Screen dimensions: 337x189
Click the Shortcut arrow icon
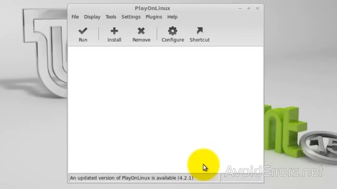click(200, 30)
